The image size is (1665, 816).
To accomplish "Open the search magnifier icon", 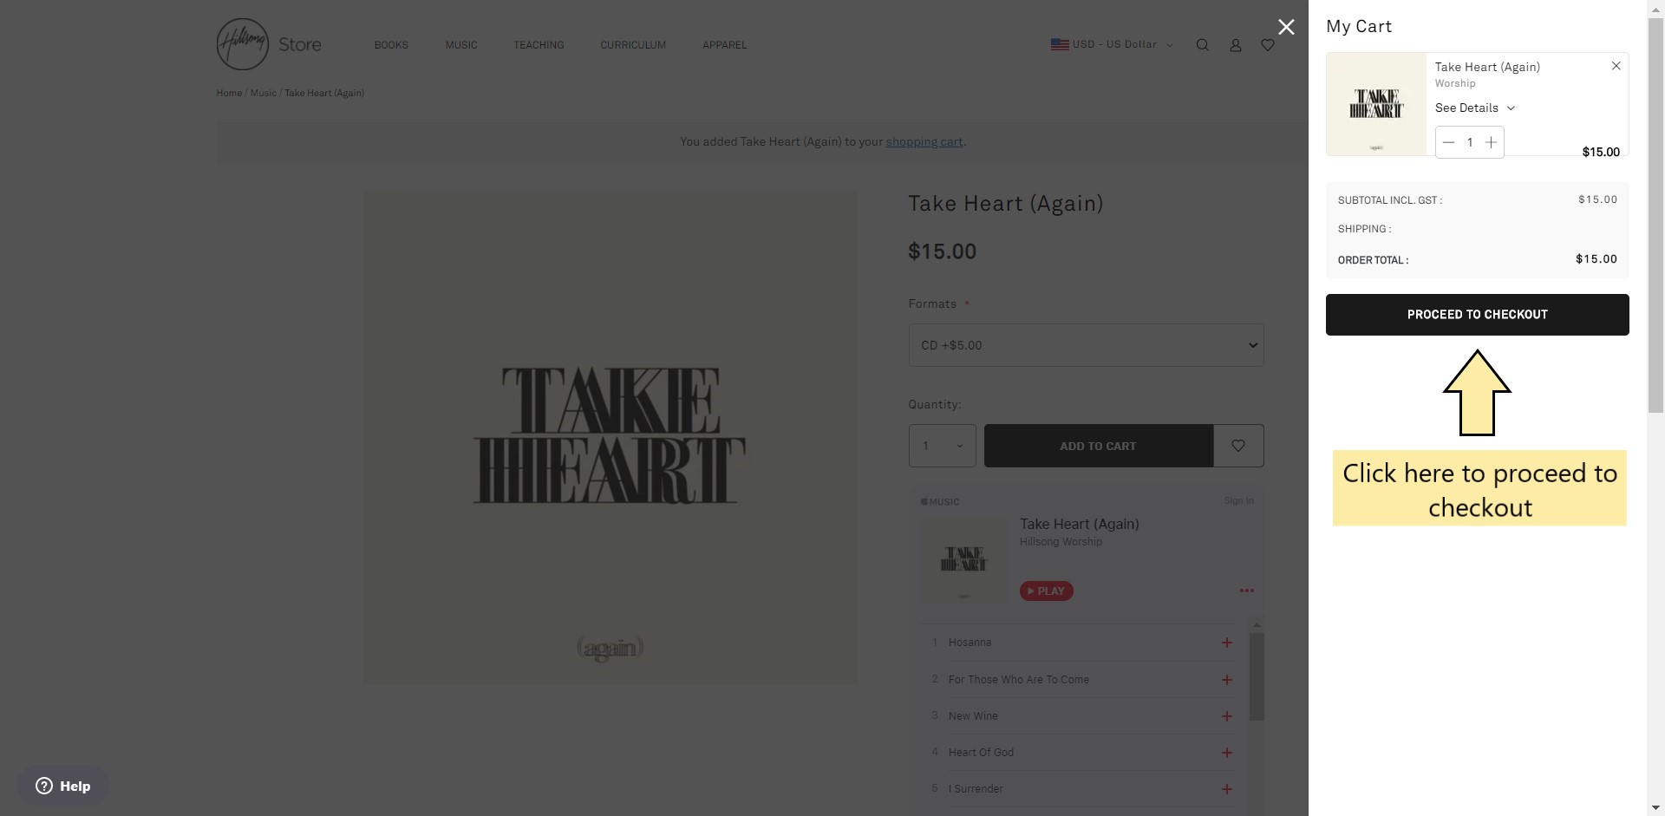I will click(1202, 45).
